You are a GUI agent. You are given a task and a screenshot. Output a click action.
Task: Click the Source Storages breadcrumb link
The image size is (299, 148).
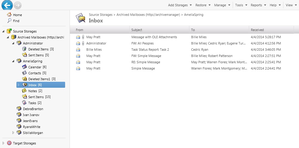tap(101, 15)
